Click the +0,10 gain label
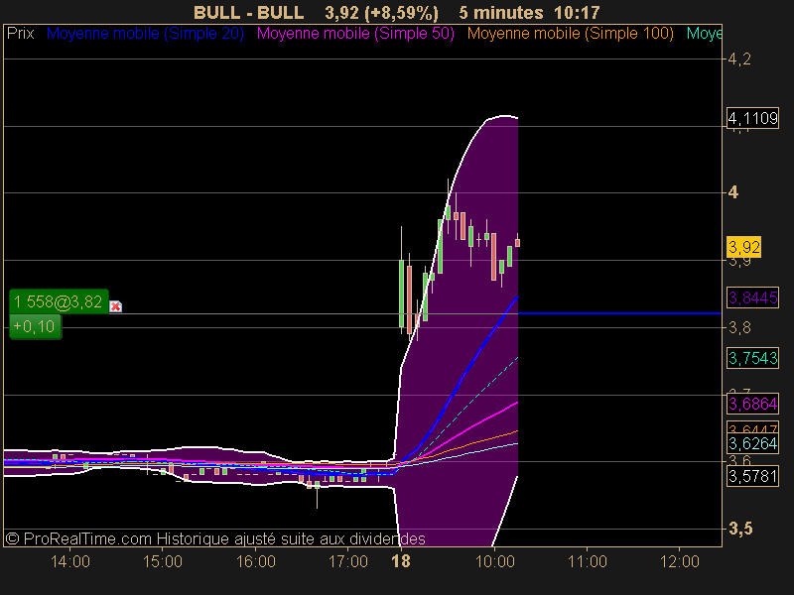The image size is (794, 595). pyautogui.click(x=35, y=326)
